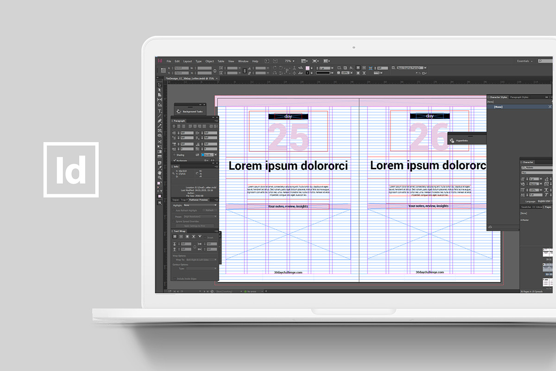The height and width of the screenshot is (371, 556).
Task: Select the Pen tool
Action: tap(160, 121)
